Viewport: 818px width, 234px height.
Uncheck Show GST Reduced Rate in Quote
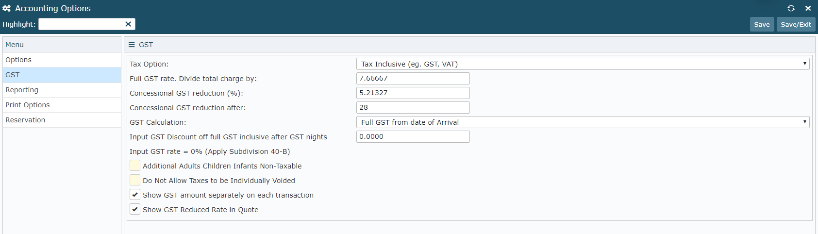[135, 209]
